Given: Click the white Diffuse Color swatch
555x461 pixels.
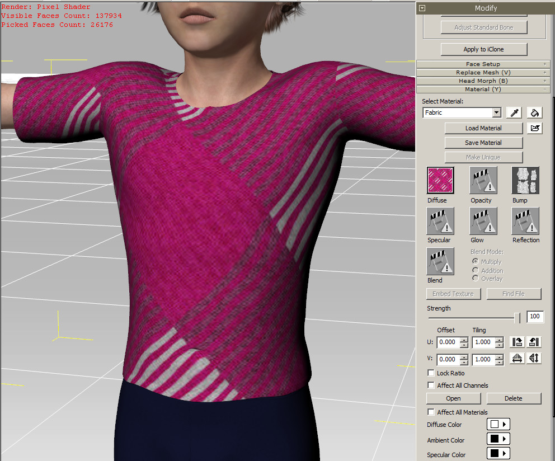Looking at the screenshot, I should pos(495,424).
